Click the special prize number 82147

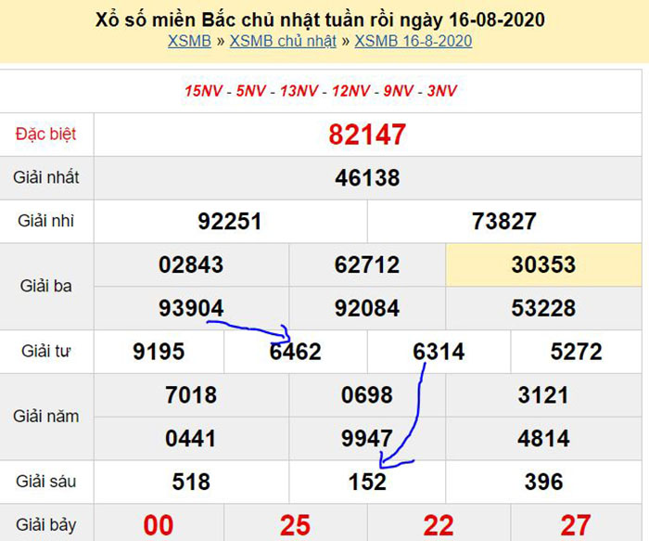click(x=367, y=135)
